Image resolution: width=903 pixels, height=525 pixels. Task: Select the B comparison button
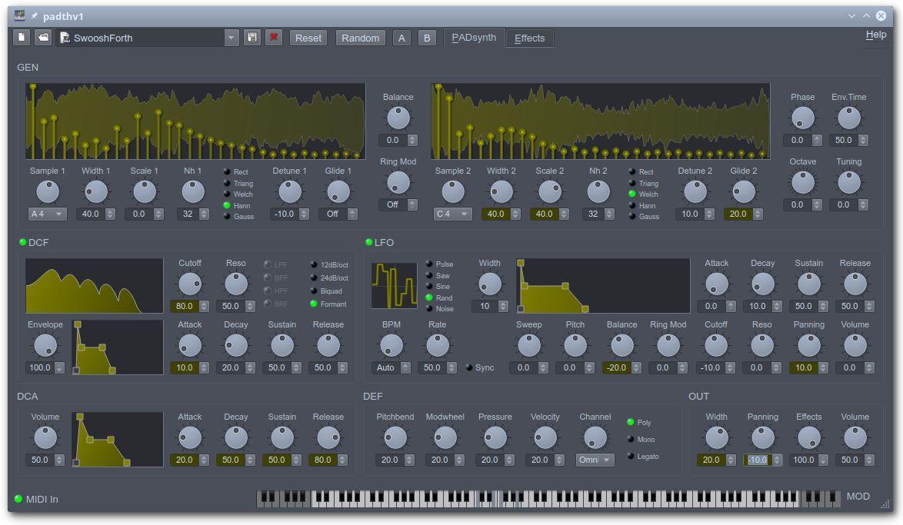[427, 38]
